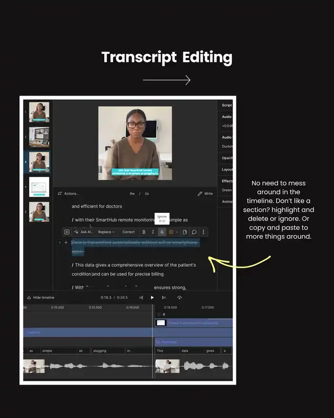This screenshot has height=418, width=334.
Task: Open the Actions menu
Action: pyautogui.click(x=68, y=193)
